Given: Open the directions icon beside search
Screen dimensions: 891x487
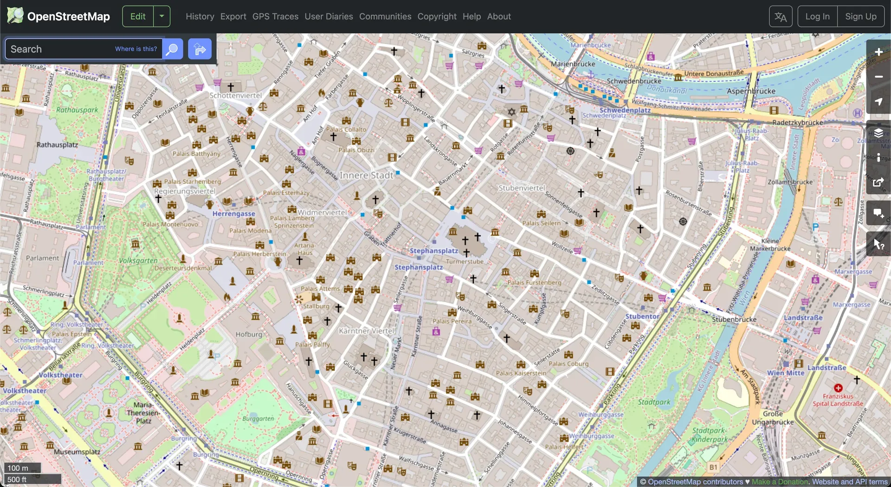Looking at the screenshot, I should coord(199,49).
